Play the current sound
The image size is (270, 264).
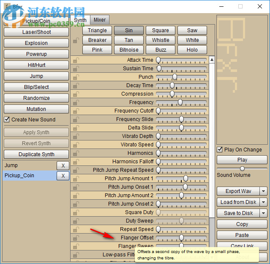tap(242, 160)
